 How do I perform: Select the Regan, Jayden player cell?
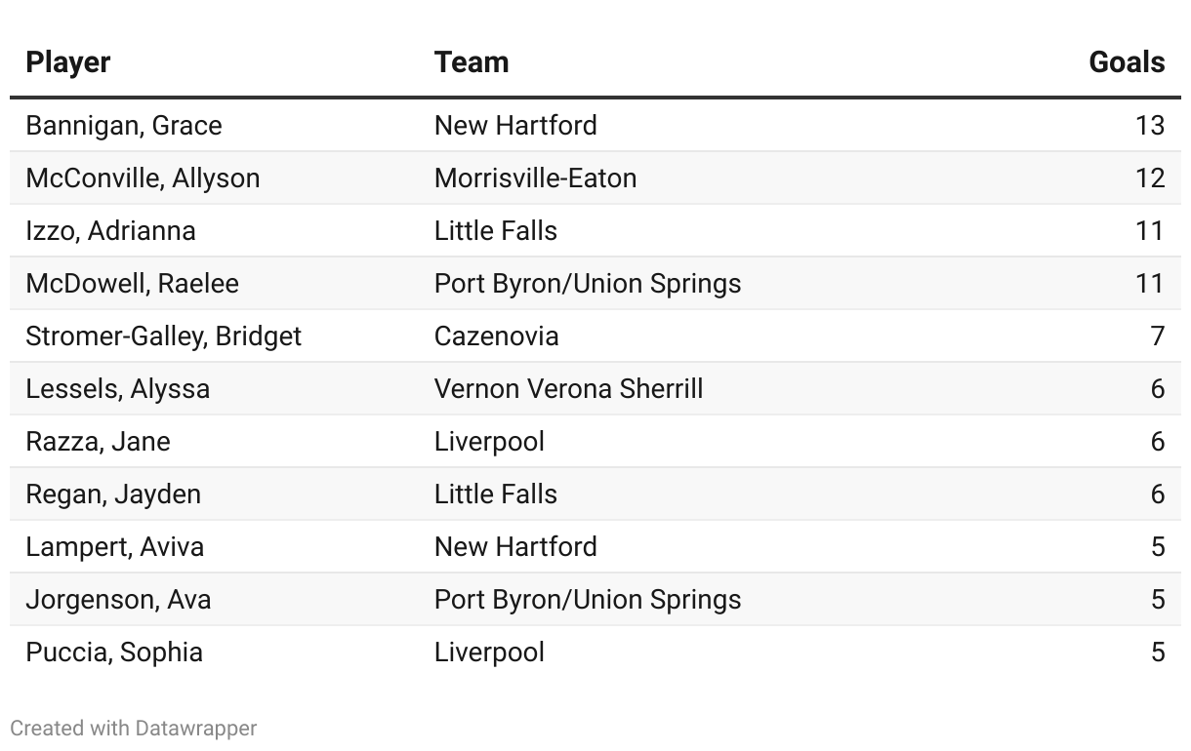pyautogui.click(x=113, y=494)
